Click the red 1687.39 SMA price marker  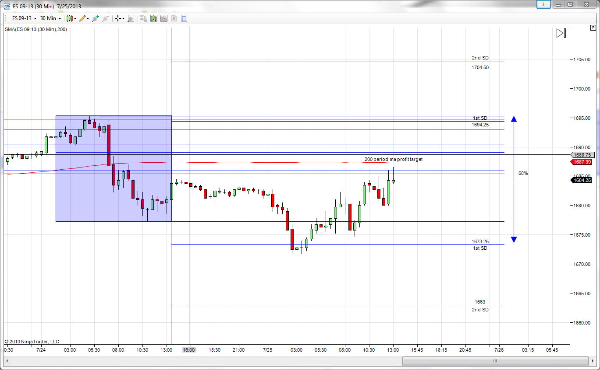[x=582, y=162]
